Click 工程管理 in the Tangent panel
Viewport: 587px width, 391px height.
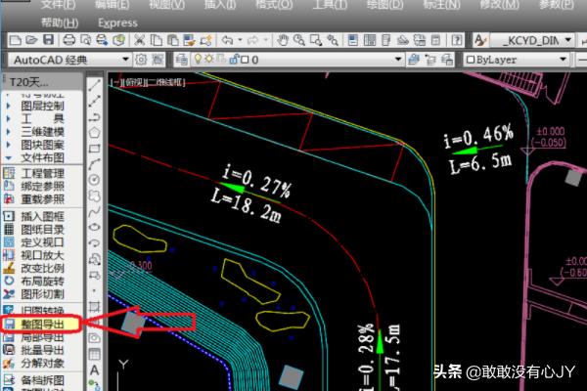tap(42, 174)
